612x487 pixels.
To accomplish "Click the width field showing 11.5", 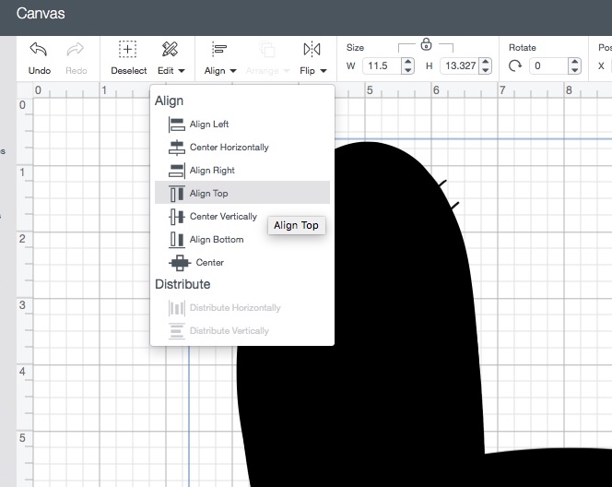I will coord(382,65).
